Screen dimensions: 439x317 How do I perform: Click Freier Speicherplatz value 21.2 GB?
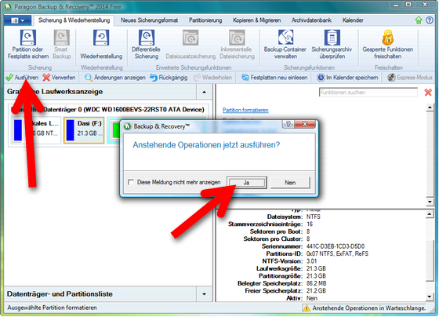tap(316, 290)
